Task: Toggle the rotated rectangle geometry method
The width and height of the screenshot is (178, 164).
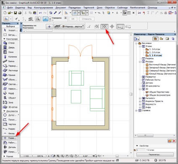Action: click(112, 26)
